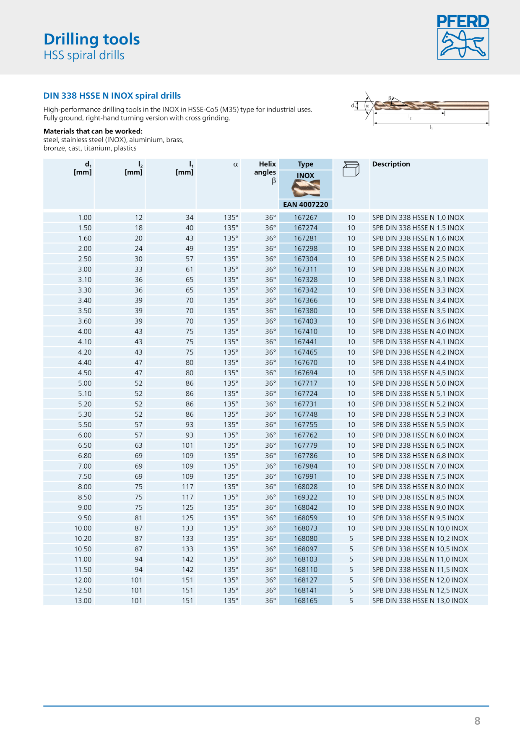Click diameter value 11.50
Viewport: 520px width, 736px height.
(x=83, y=569)
